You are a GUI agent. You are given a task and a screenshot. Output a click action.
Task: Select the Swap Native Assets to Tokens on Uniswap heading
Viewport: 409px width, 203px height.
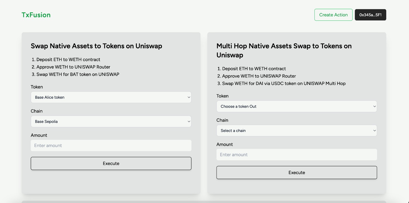tap(96, 46)
